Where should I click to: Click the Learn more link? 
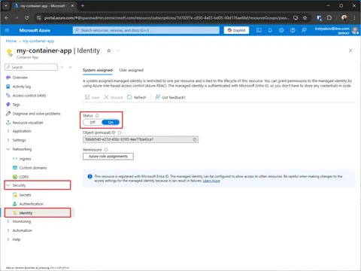pos(211,181)
